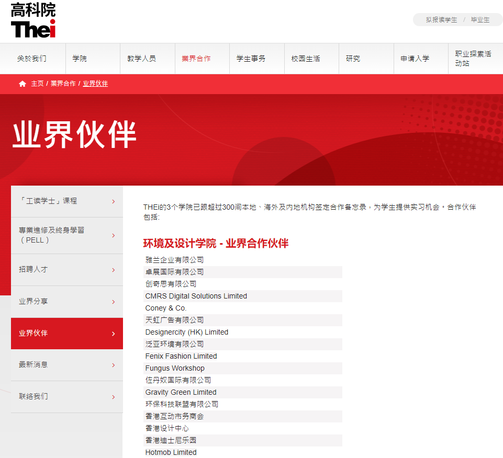503x458 pixels.
Task: Open 业界分享 sidebar item
Action: (x=66, y=302)
